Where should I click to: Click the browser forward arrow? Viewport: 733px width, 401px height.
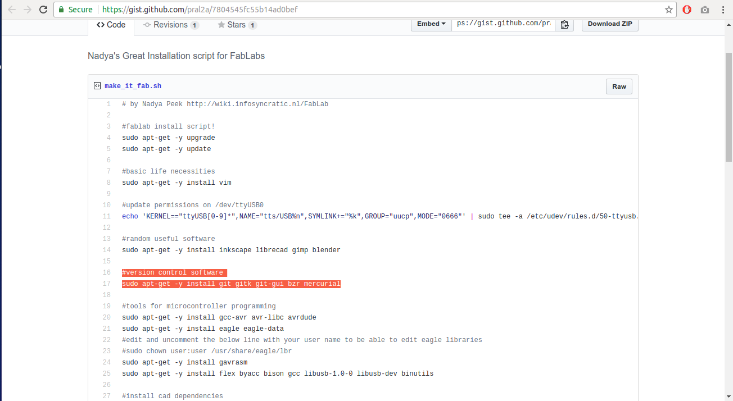pos(28,10)
